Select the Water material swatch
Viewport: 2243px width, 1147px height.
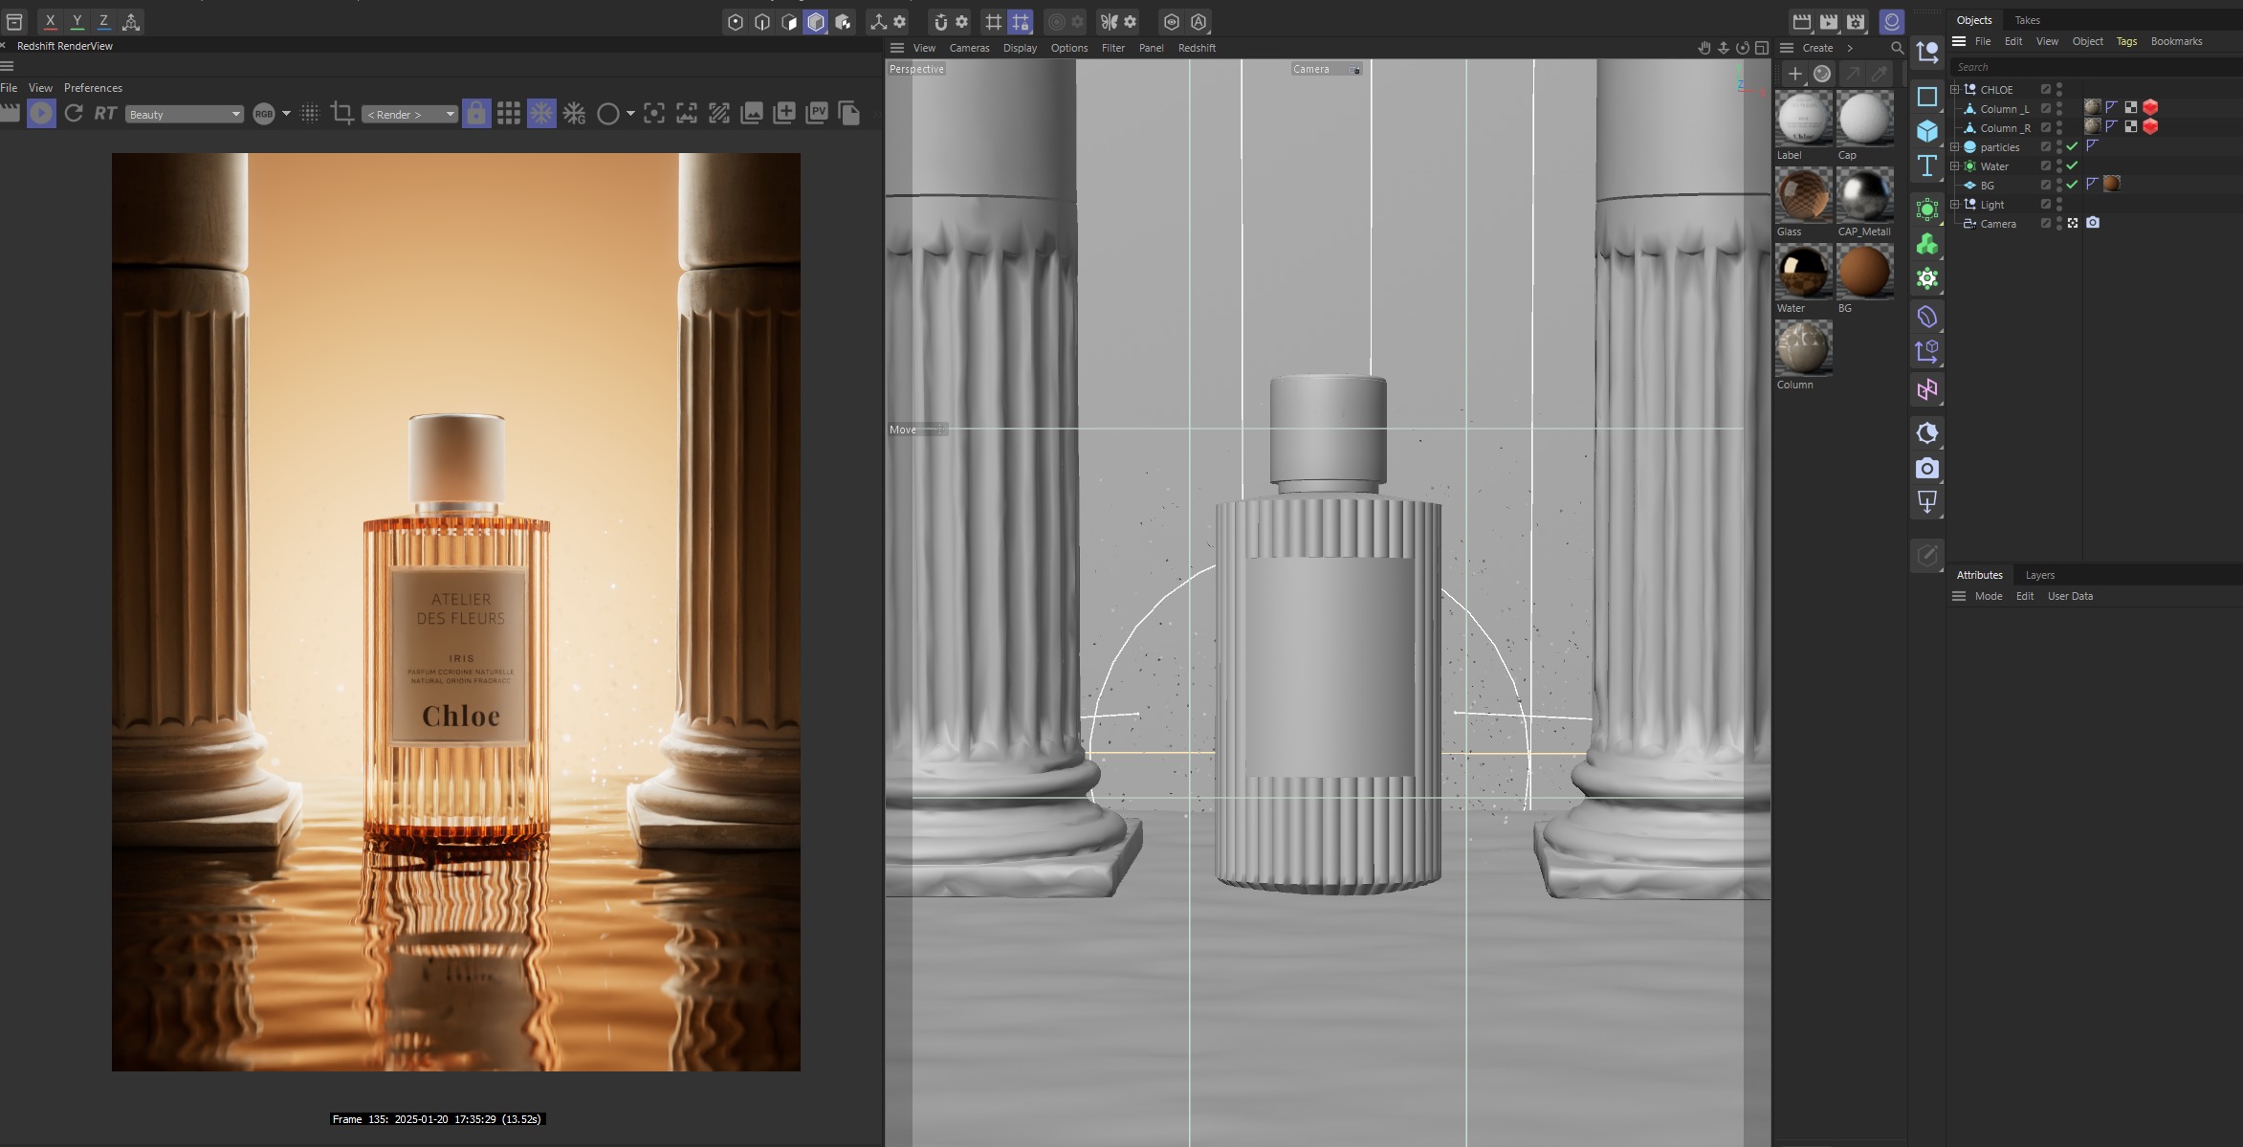(1803, 272)
